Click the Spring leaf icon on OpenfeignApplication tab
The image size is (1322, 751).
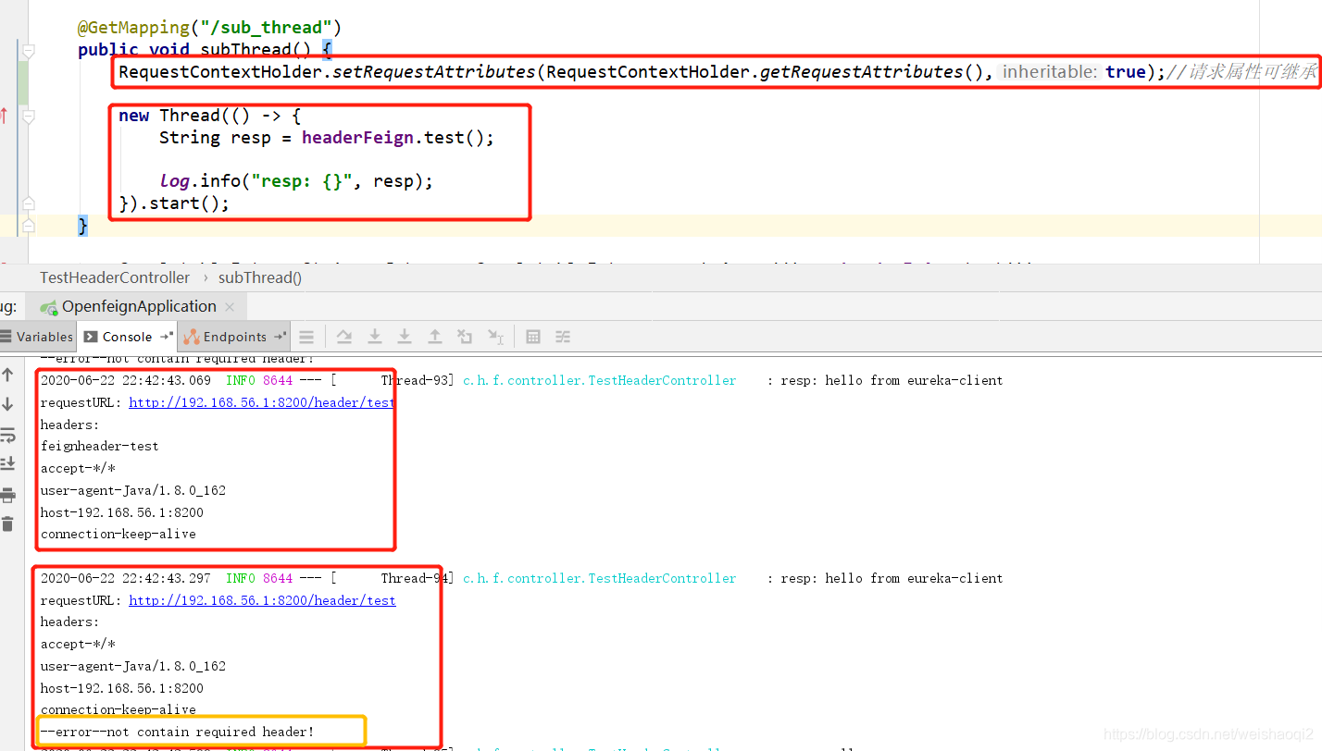48,307
